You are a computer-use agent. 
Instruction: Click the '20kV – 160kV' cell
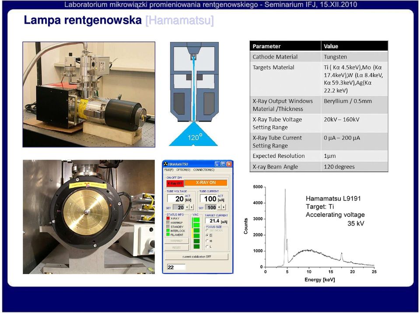(x=355, y=123)
